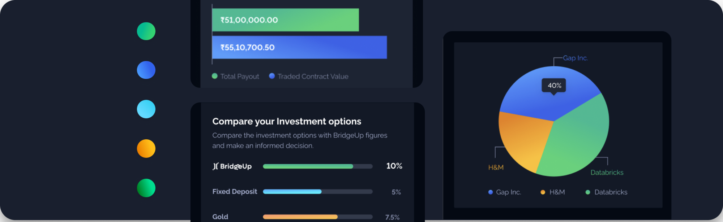723x222 pixels.
Task: Select the blue gradient circle swatch
Action: [146, 70]
